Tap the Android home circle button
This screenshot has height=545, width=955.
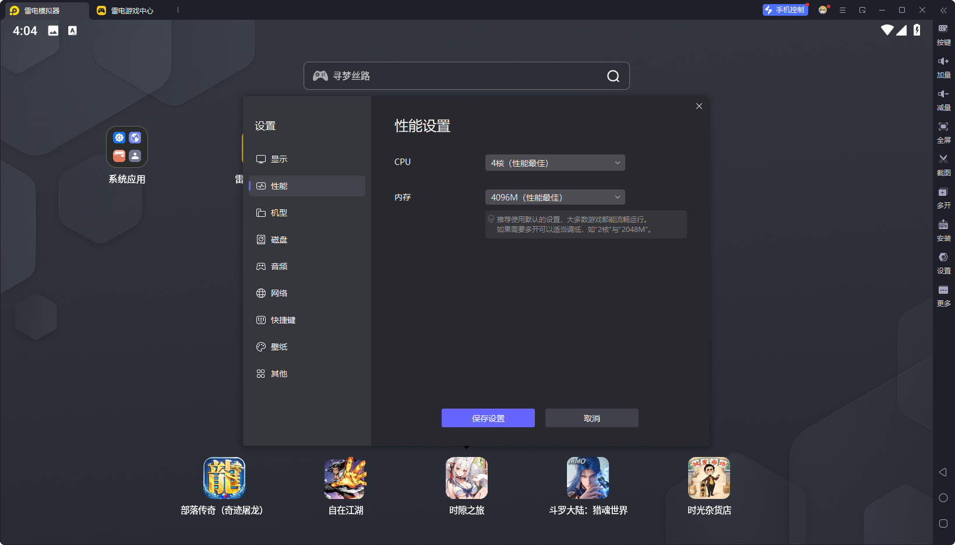[943, 498]
